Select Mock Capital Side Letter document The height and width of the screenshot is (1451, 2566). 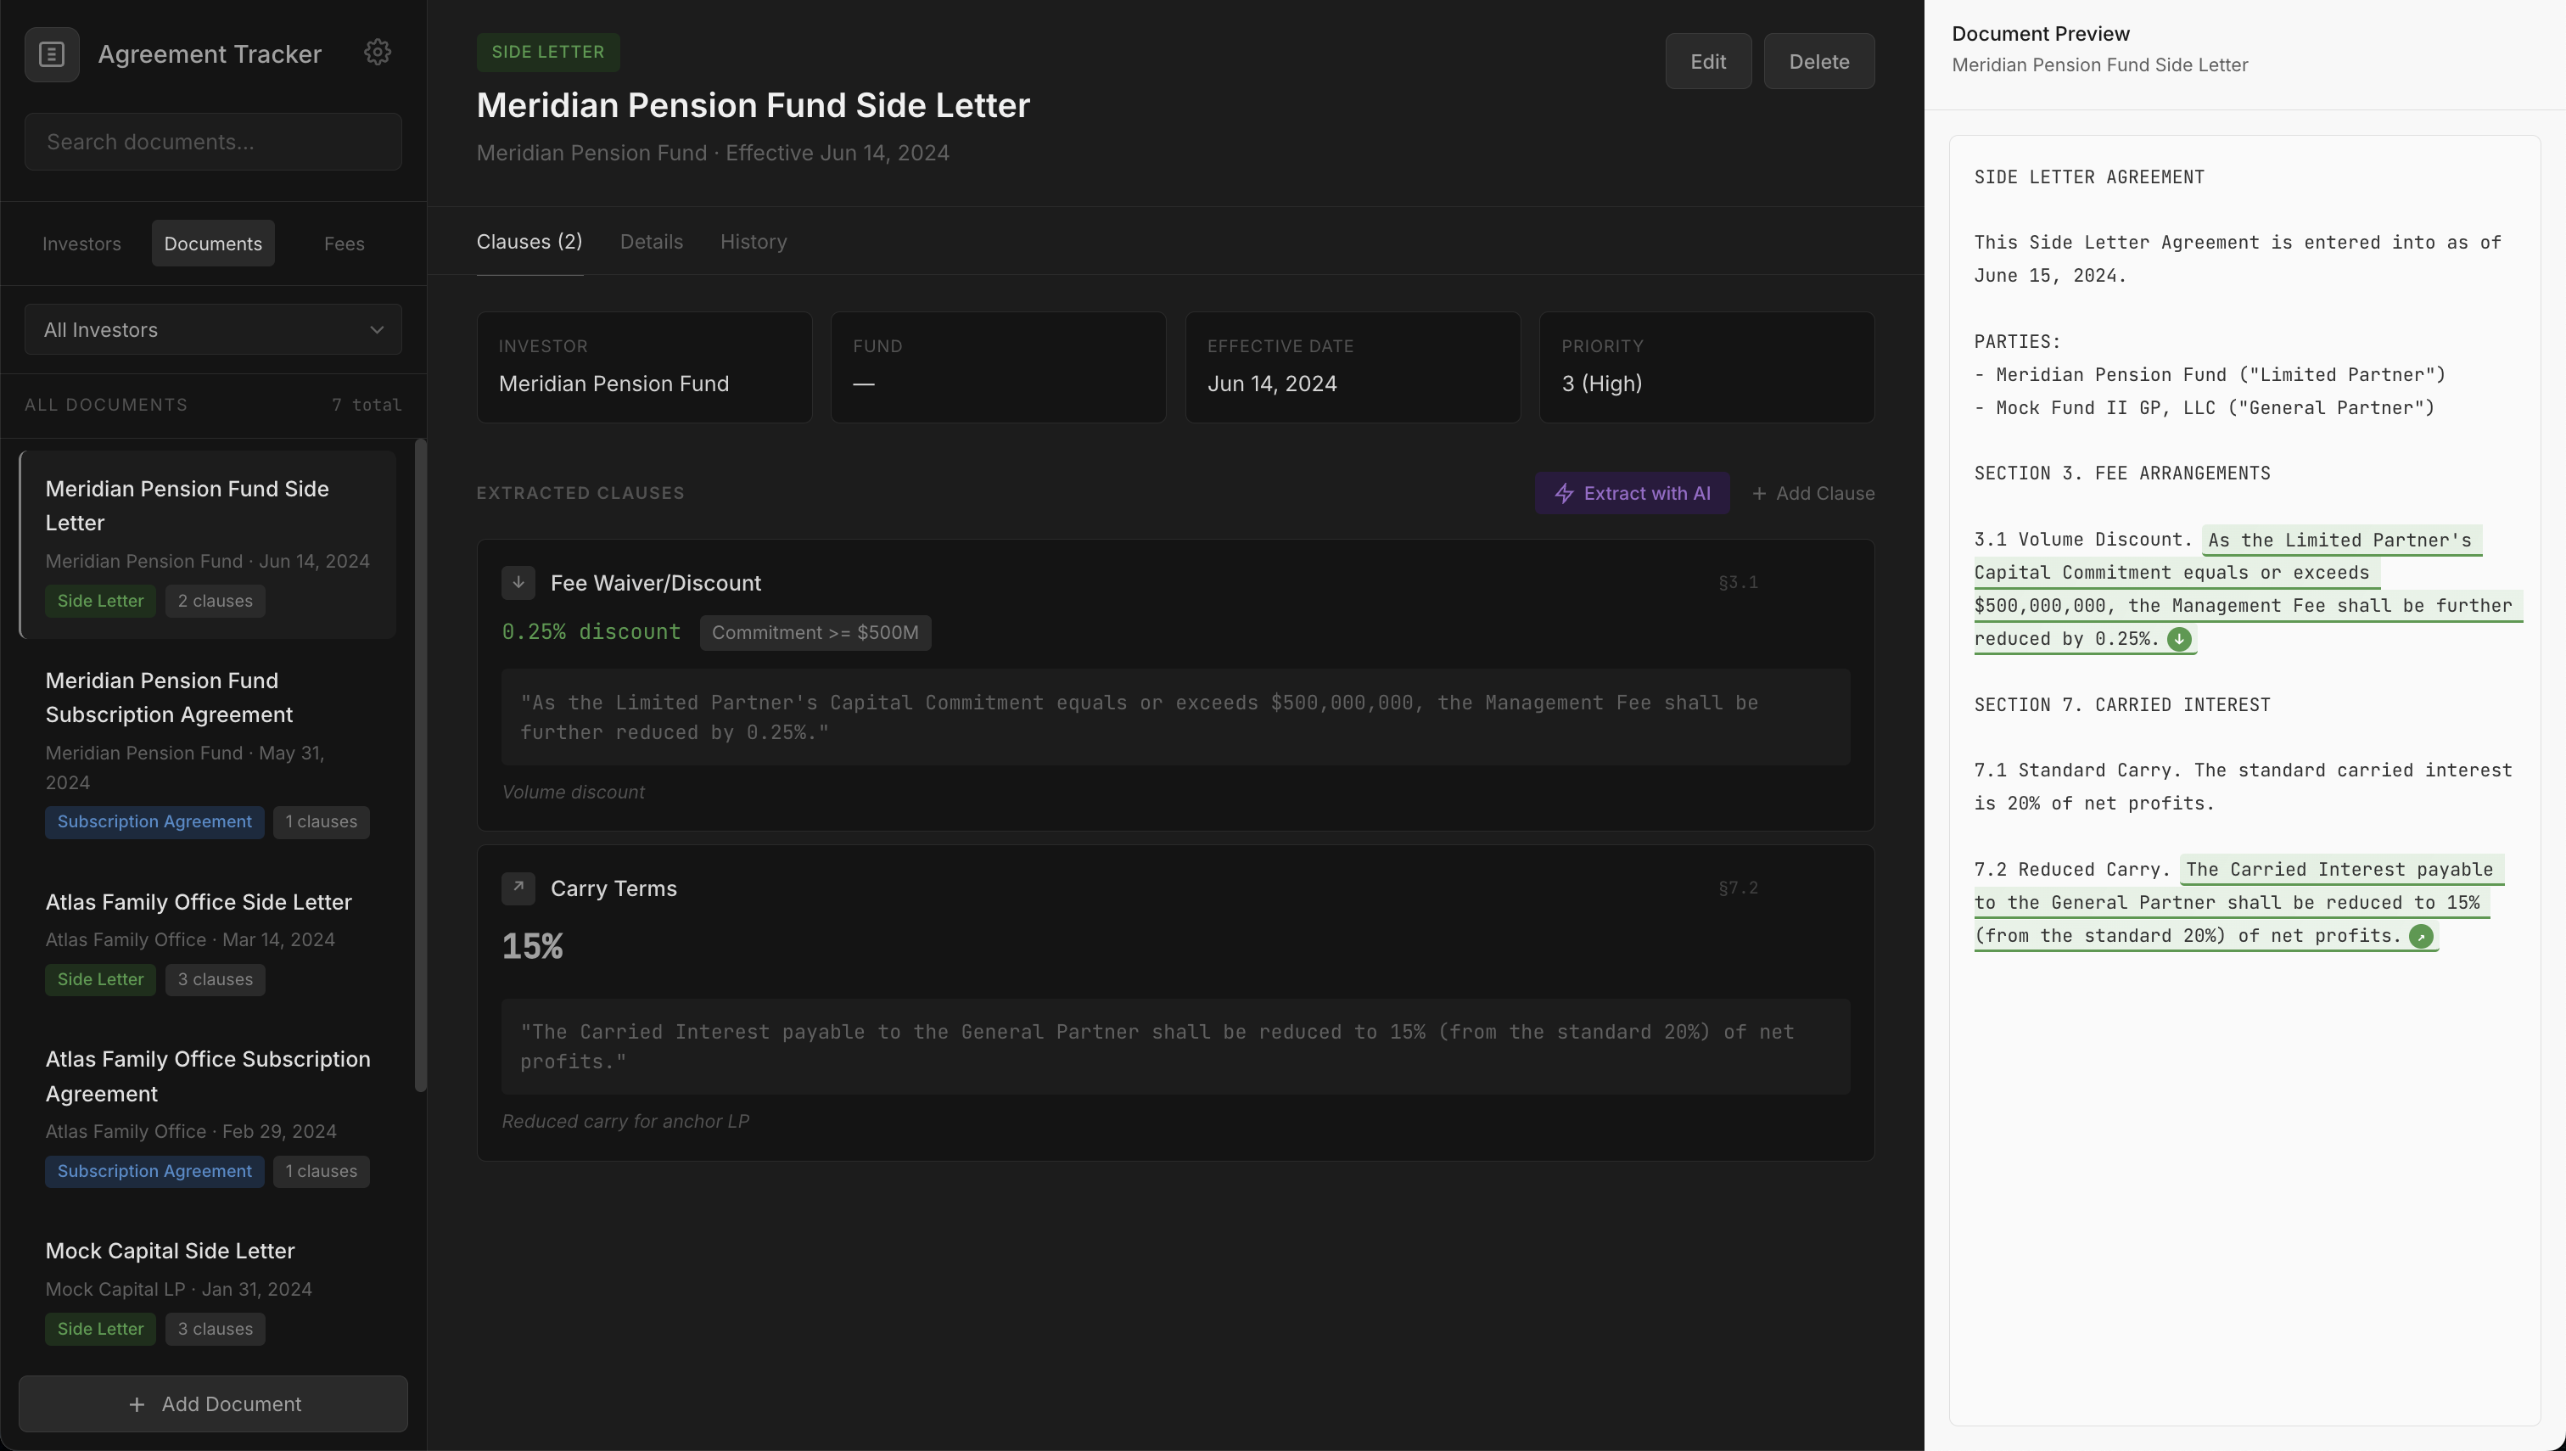(171, 1251)
